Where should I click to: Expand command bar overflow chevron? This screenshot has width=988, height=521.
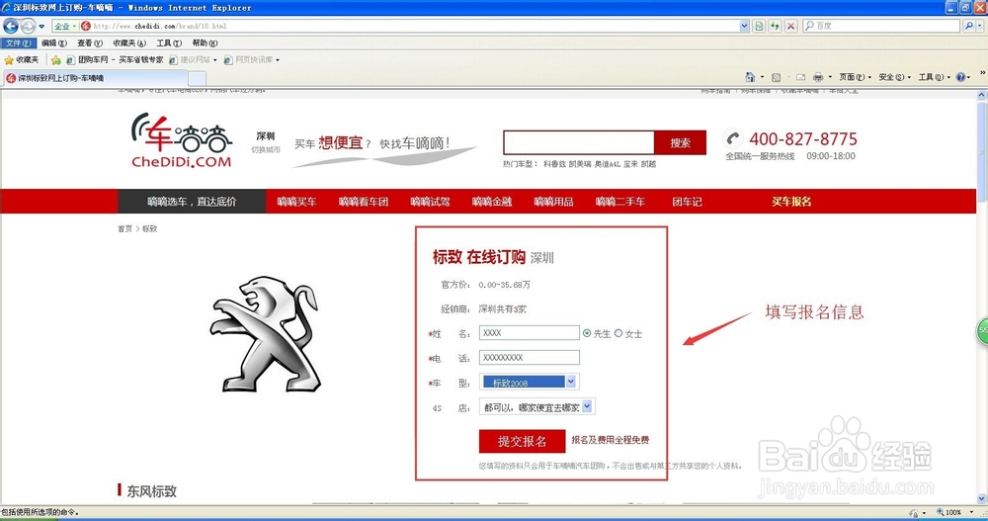pos(982,73)
